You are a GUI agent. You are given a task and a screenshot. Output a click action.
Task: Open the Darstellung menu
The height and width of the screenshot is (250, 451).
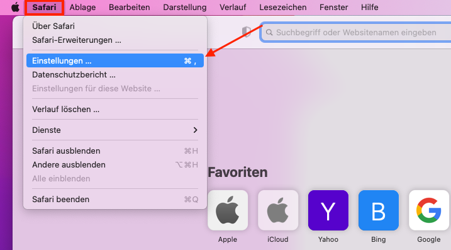(185, 7)
